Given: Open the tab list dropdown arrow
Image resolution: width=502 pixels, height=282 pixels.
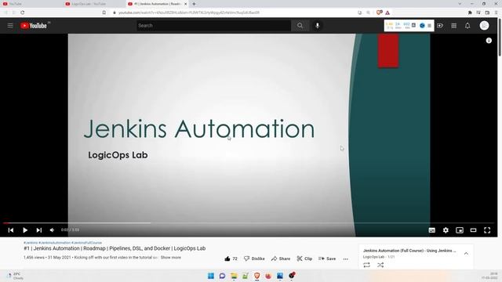Looking at the screenshot, I should [460, 4].
